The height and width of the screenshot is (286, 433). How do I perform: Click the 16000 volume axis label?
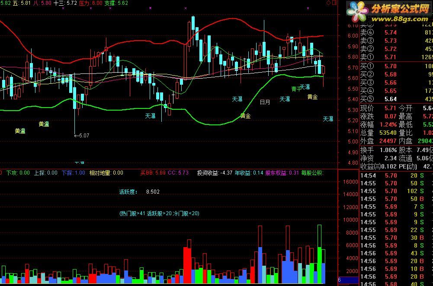click(350, 182)
